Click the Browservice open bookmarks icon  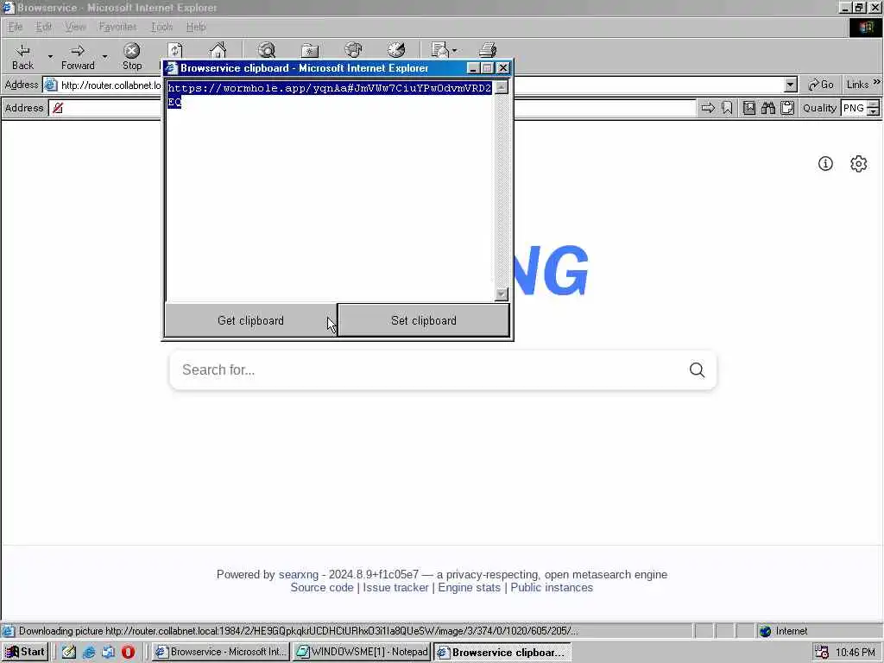click(748, 108)
